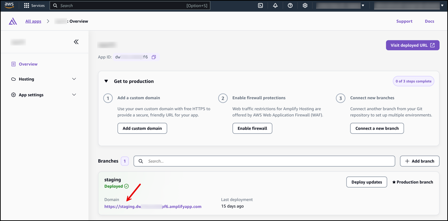Click Visit deployed URL button
This screenshot has height=221, width=448.
tap(412, 45)
